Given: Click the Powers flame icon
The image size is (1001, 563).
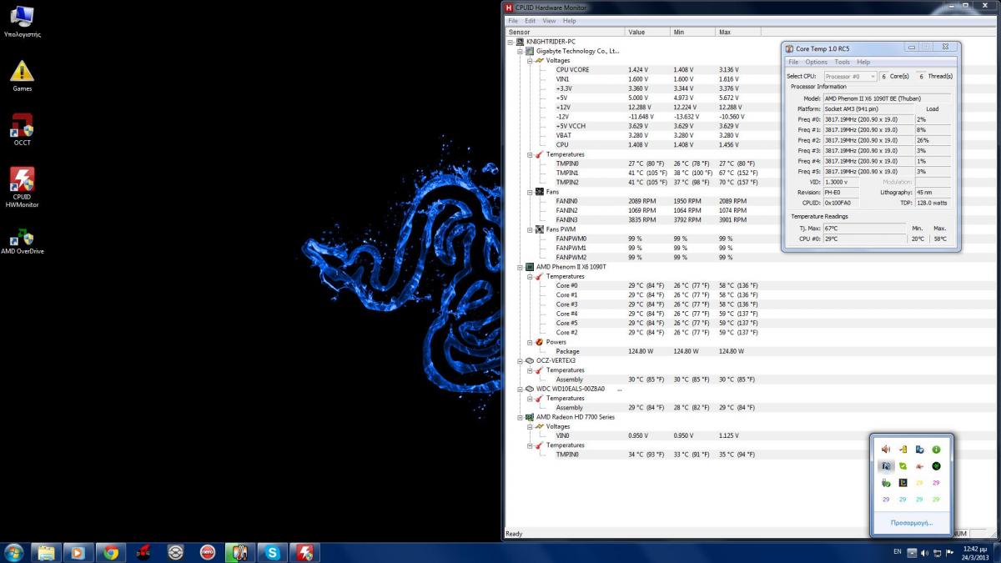Looking at the screenshot, I should pos(540,342).
